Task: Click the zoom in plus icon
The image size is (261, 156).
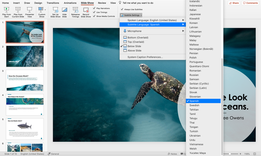Action: point(240,154)
